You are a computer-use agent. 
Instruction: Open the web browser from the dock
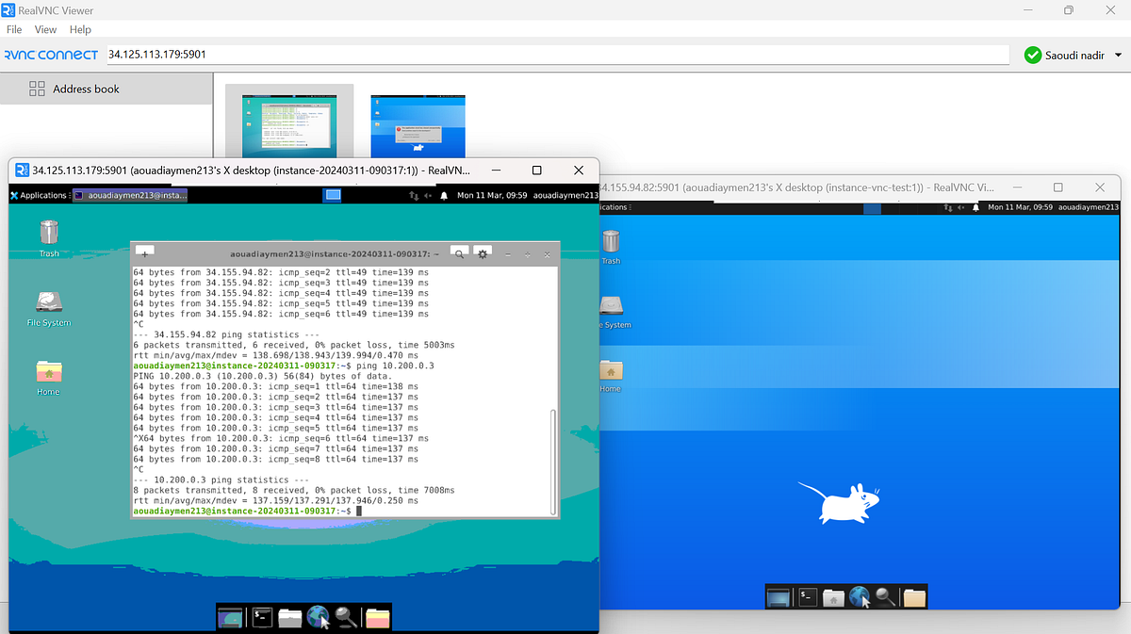coord(318,617)
